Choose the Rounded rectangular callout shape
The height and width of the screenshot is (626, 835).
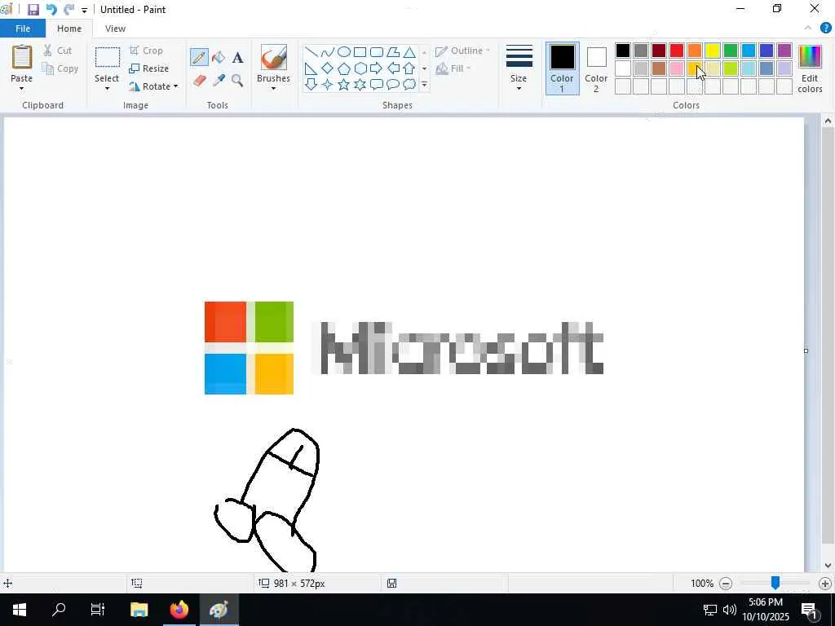pos(377,84)
